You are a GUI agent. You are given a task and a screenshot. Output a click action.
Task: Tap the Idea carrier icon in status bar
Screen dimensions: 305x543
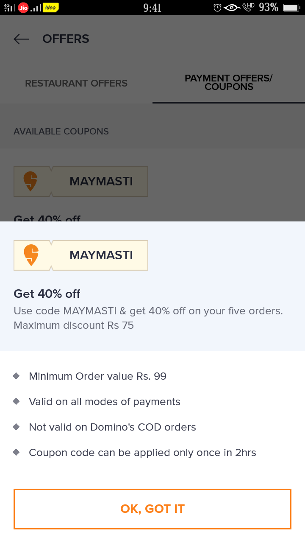click(50, 8)
